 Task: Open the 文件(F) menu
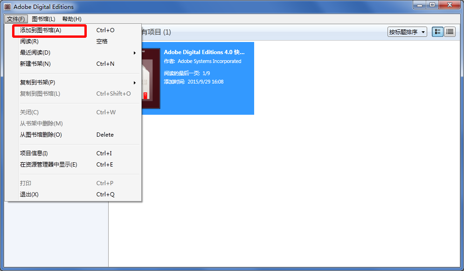[x=16, y=19]
